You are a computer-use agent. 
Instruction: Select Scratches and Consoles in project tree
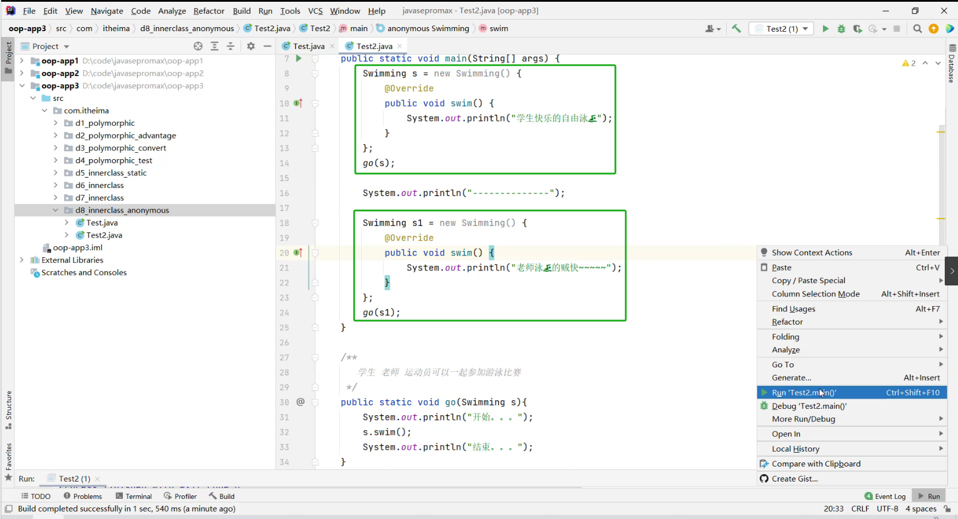(x=84, y=272)
